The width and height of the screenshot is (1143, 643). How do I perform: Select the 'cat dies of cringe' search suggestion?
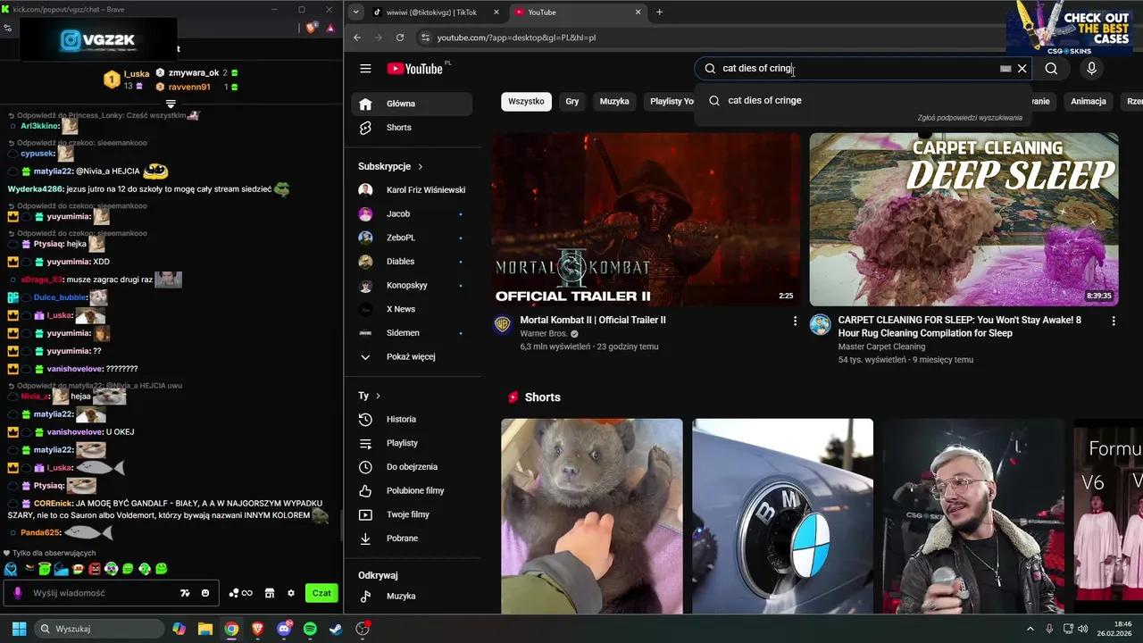(863, 100)
